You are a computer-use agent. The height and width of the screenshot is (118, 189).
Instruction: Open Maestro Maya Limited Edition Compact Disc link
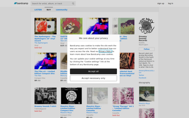tap(68, 108)
